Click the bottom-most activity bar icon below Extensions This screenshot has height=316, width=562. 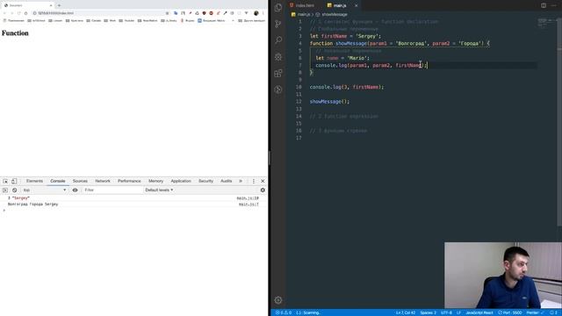click(x=278, y=90)
